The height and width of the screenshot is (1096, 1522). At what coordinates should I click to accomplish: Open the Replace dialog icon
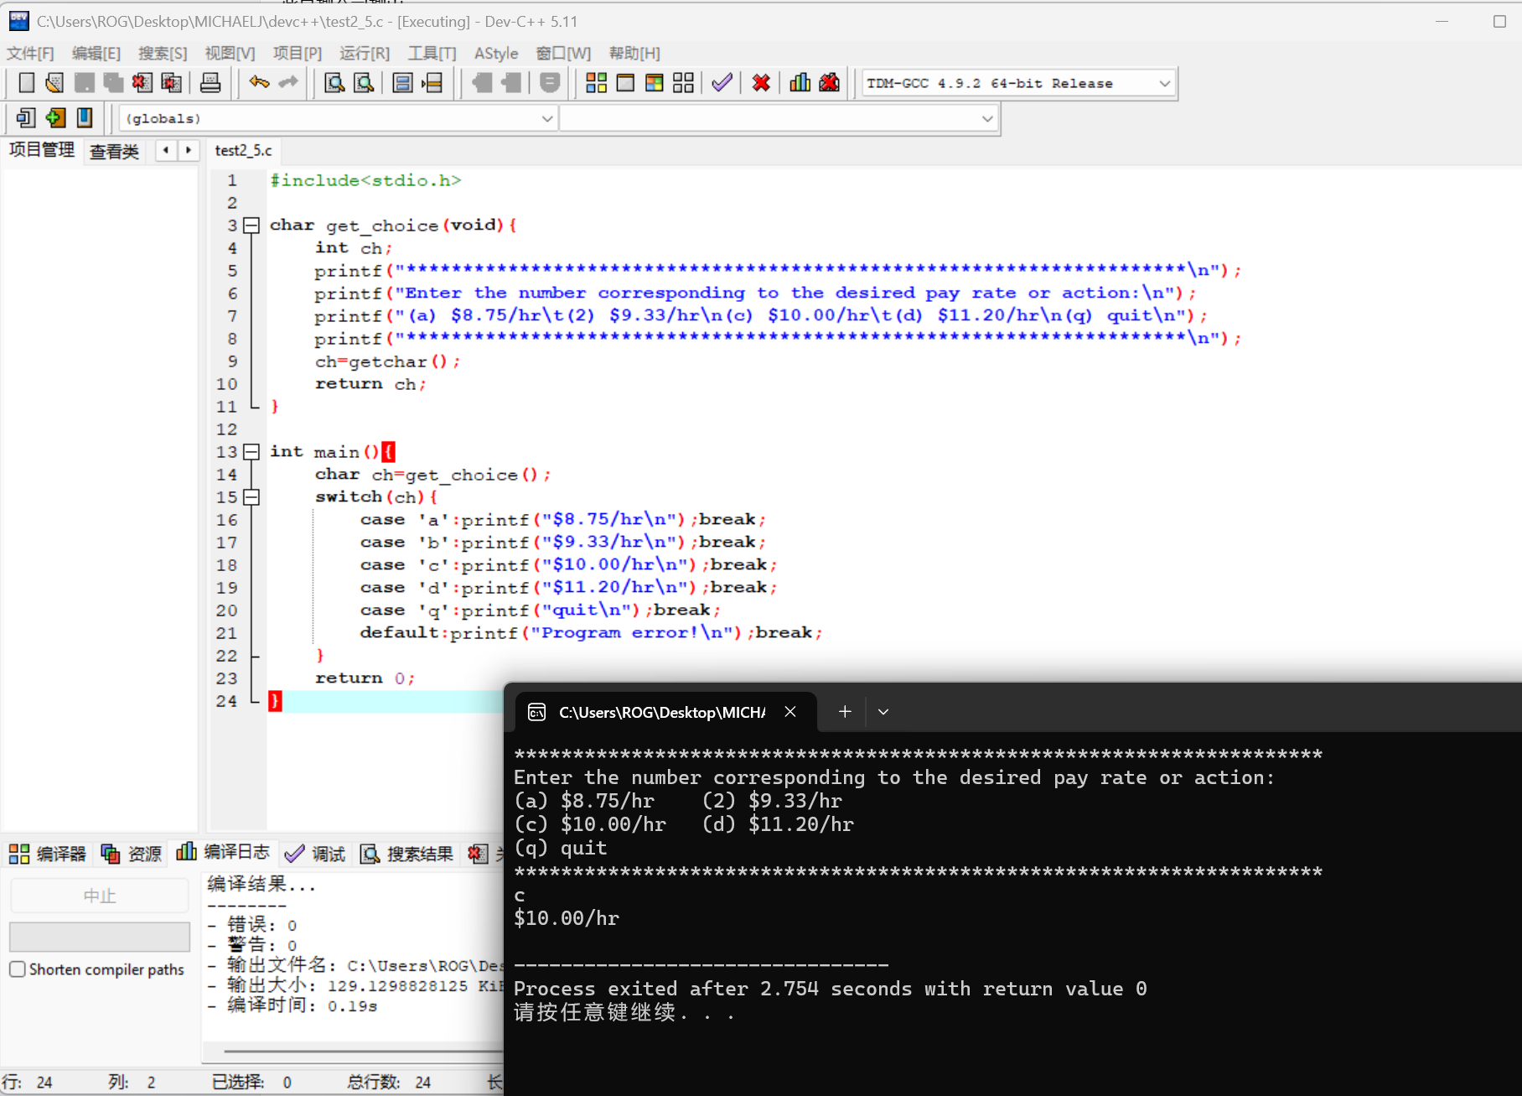click(x=364, y=83)
